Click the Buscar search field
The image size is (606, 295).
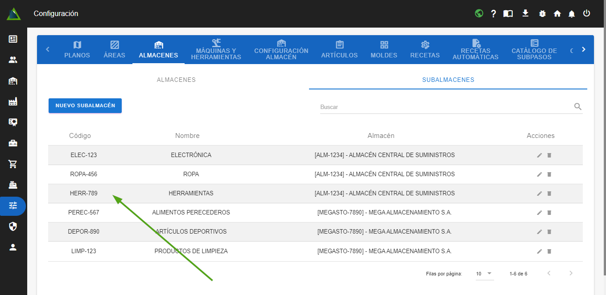(x=446, y=107)
